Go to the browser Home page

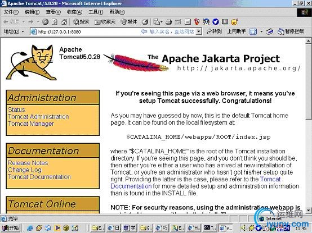(x=64, y=22)
